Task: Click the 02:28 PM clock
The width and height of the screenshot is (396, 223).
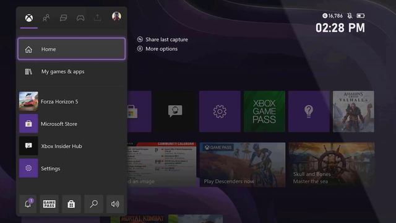Action: point(340,27)
